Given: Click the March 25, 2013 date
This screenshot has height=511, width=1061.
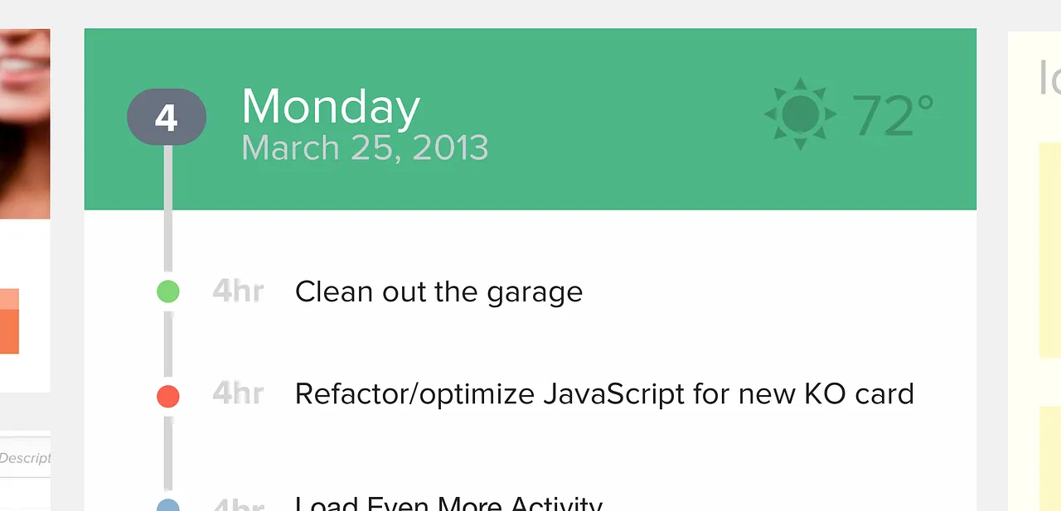Looking at the screenshot, I should (365, 148).
